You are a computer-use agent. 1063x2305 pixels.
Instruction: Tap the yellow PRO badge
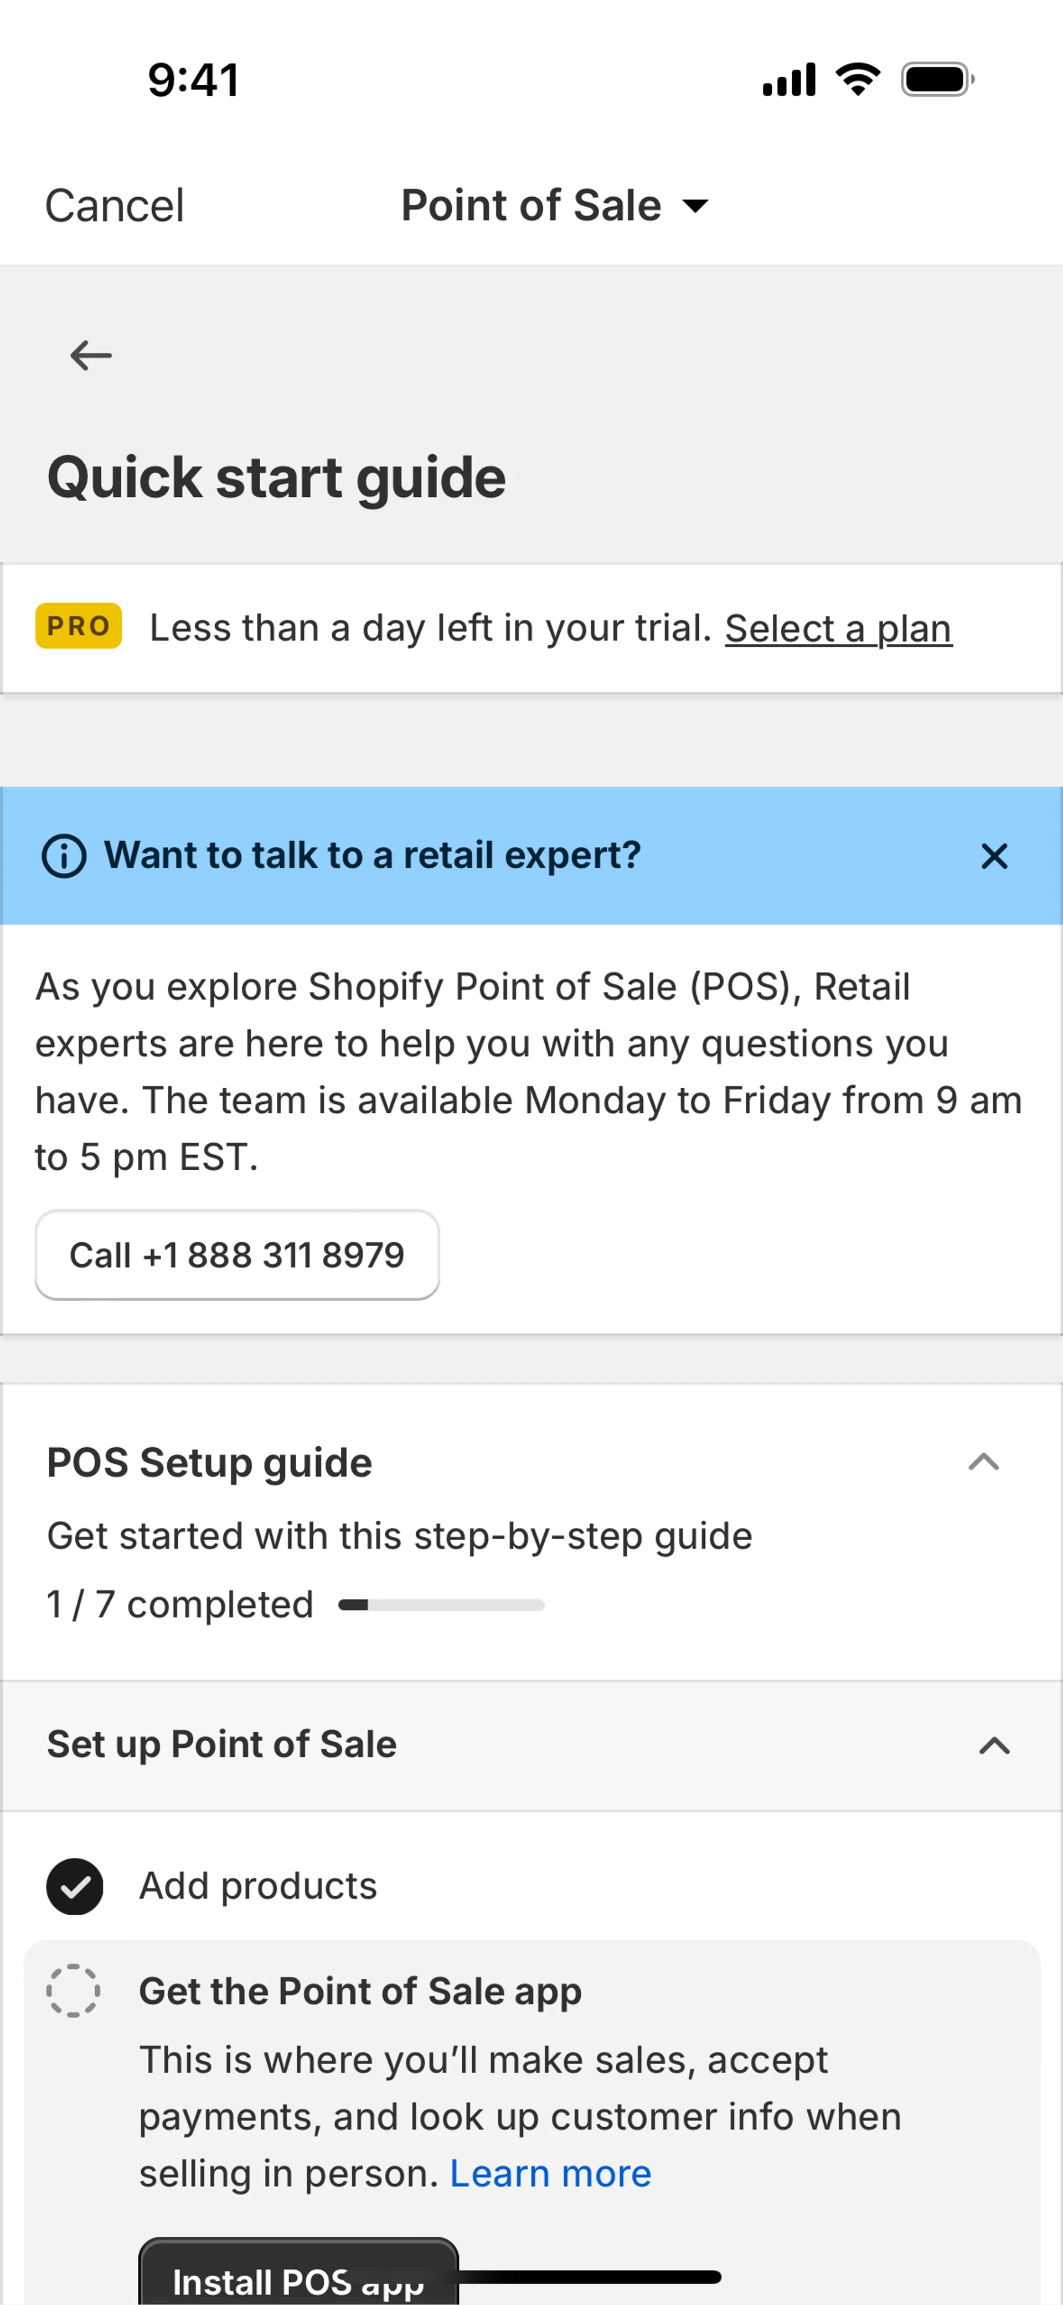(79, 626)
